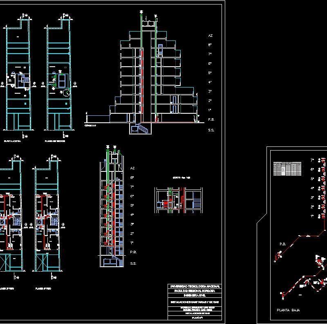Select the PLANTA BAJA title label
Viewport: 327px width, 324px height.
(287, 309)
